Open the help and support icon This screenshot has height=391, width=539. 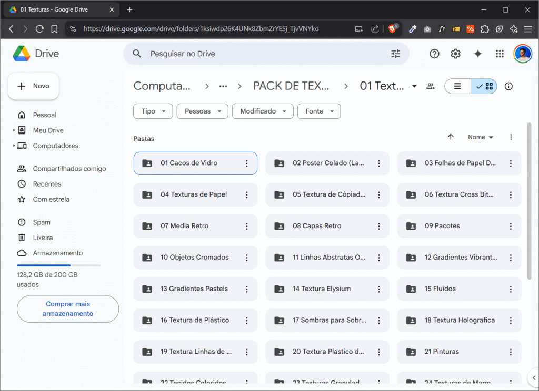(434, 54)
